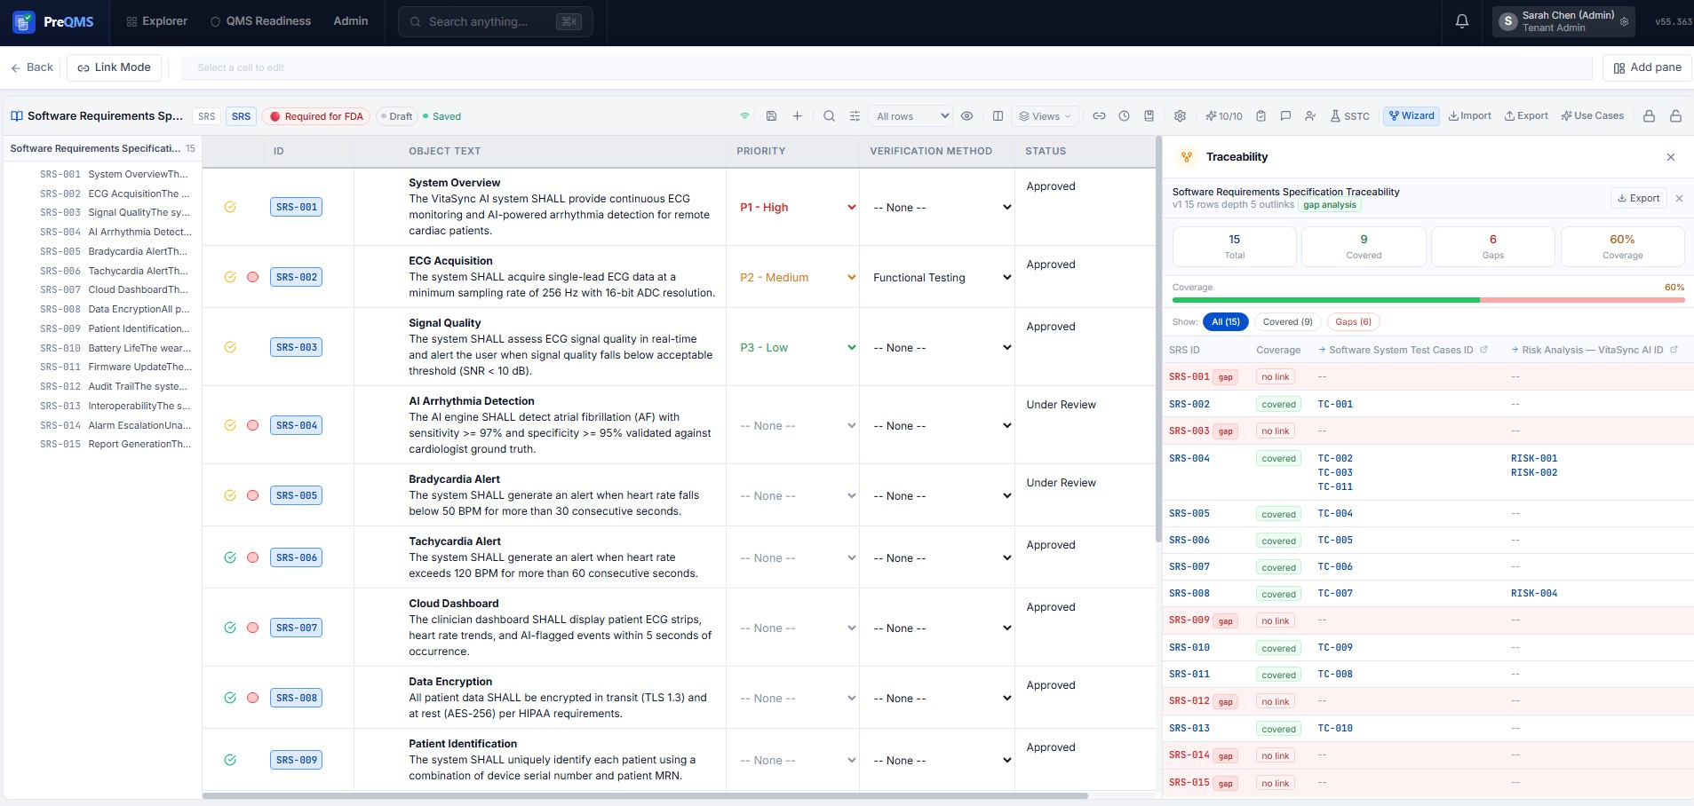Click Add pane button

1647,67
